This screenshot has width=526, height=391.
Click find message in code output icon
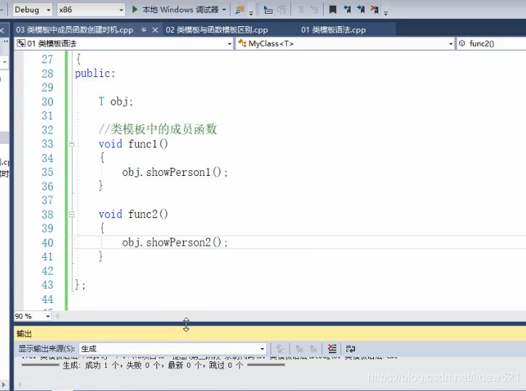tap(280, 349)
